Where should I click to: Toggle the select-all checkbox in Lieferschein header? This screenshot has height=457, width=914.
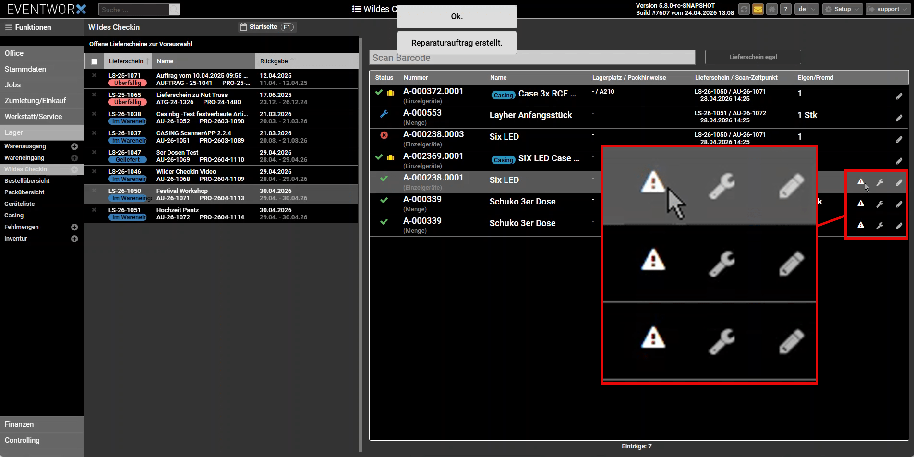[94, 61]
